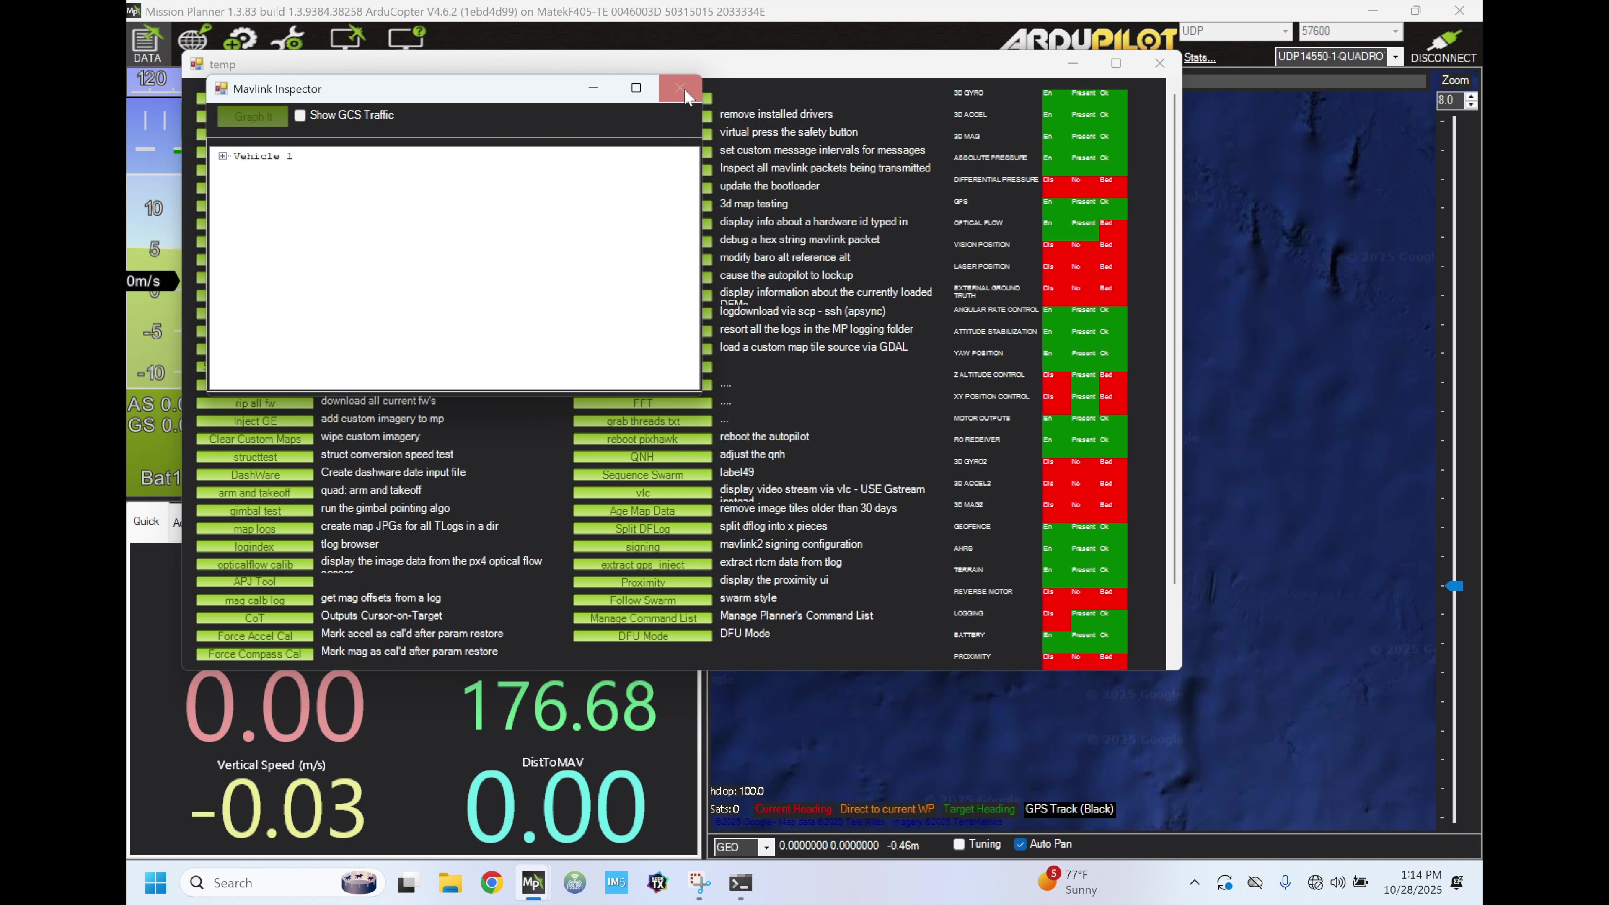Image resolution: width=1609 pixels, height=905 pixels.
Task: Click the Inject GE button
Action: [254, 421]
